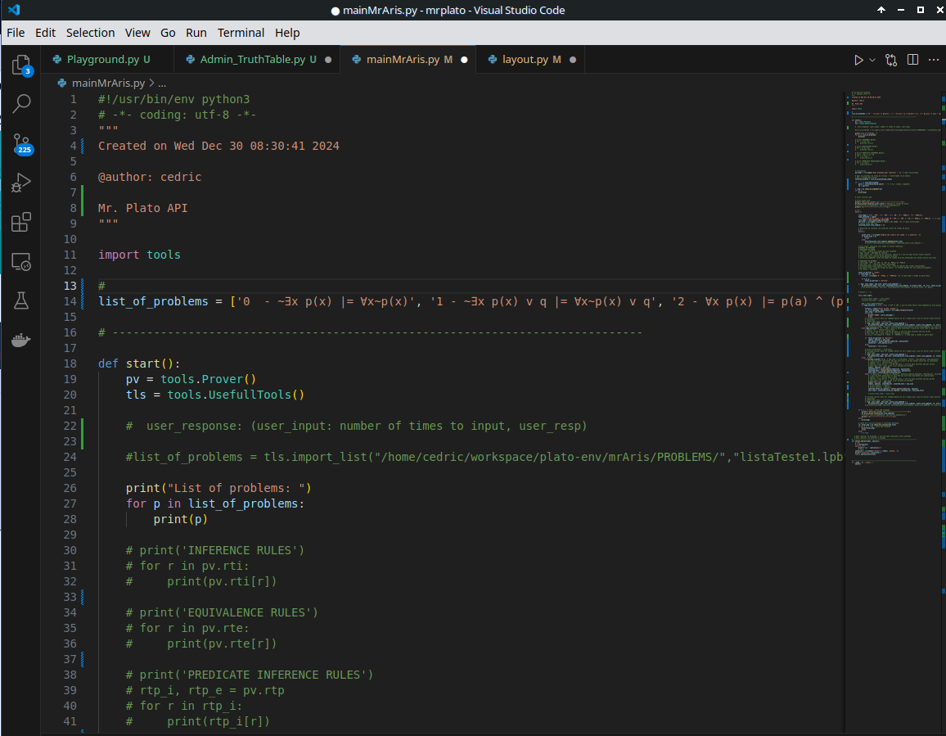Click the 'for p in list_of_problems:' line
Screen dimensions: 946x736
[215, 503]
